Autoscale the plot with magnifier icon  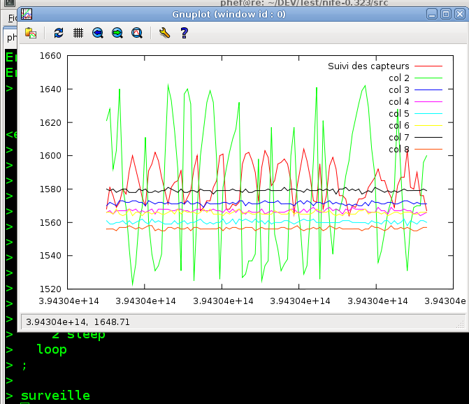click(137, 32)
